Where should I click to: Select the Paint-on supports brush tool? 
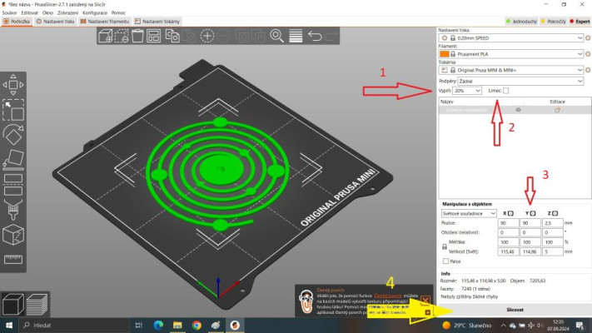coord(13,210)
